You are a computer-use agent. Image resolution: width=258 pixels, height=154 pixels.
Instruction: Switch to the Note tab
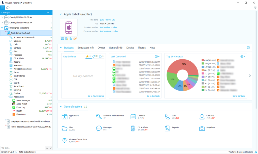coord(152,48)
